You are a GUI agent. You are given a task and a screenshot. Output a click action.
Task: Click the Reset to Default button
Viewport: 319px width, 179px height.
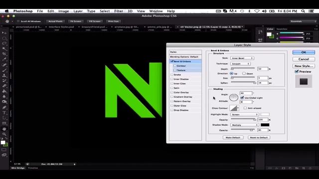[x=259, y=137]
